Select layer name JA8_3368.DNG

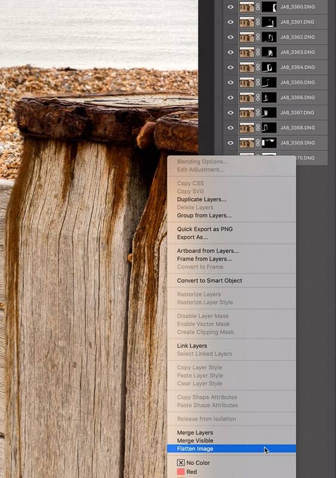click(298, 128)
